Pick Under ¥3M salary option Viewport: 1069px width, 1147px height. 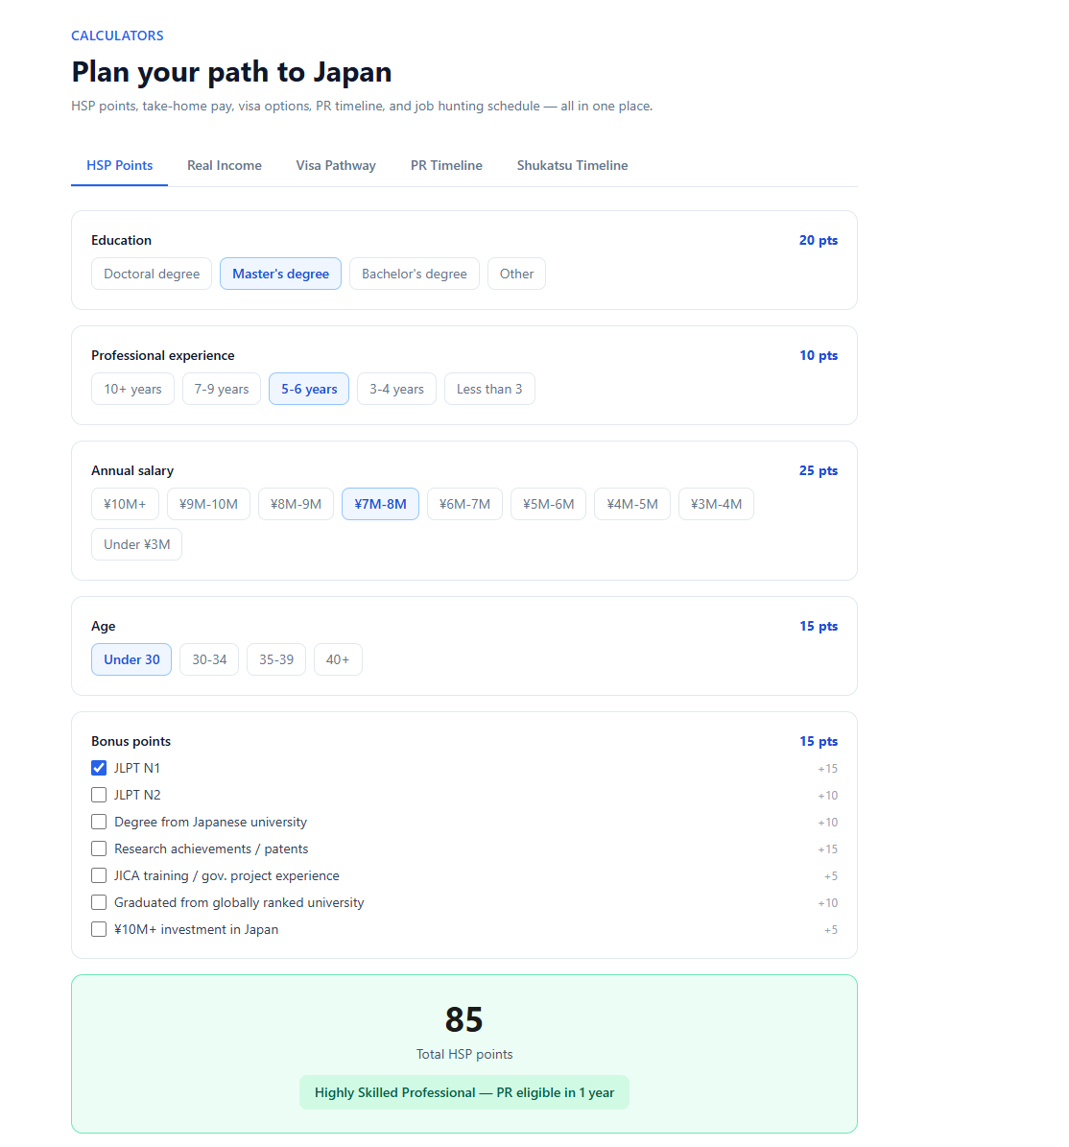coord(136,544)
